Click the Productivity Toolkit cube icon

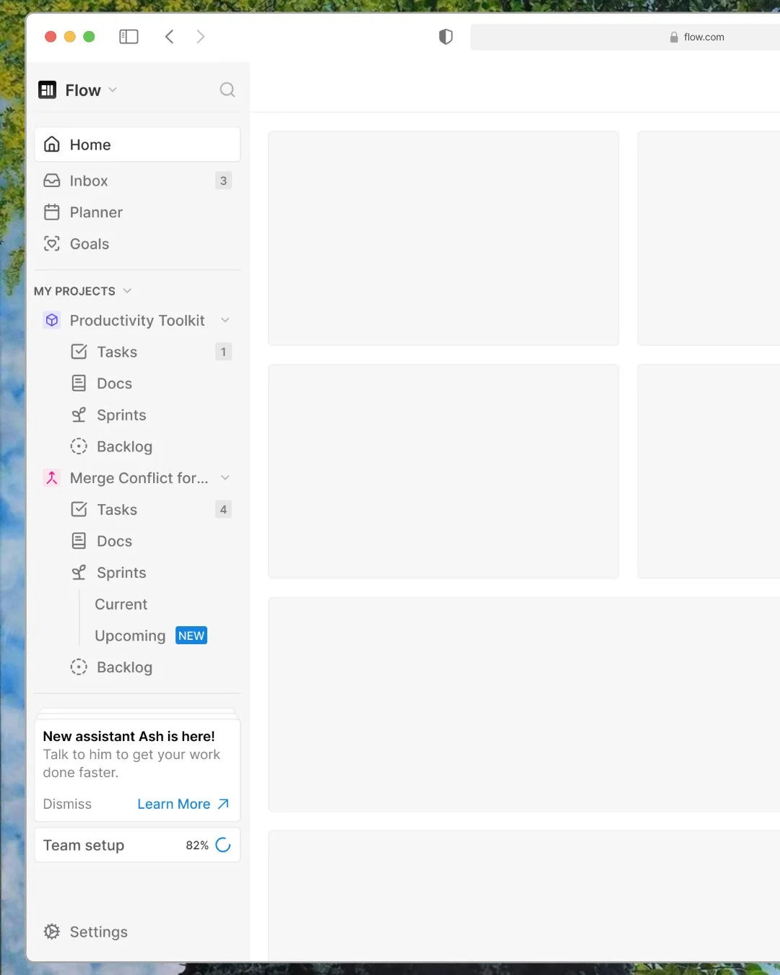52,320
